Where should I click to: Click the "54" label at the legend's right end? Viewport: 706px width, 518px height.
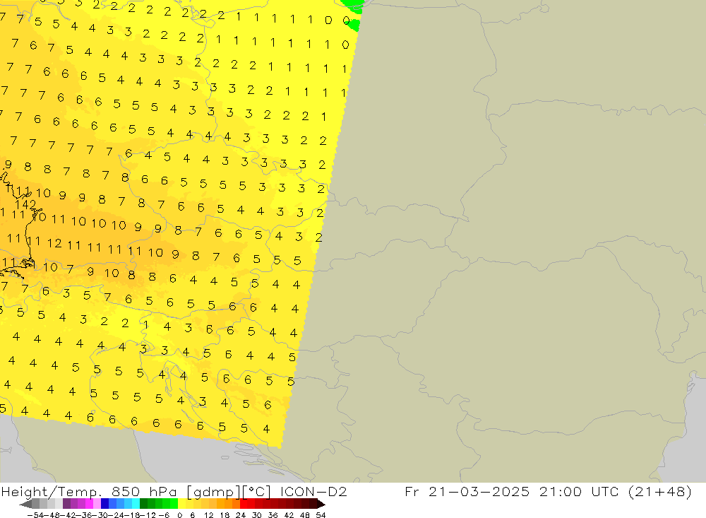[x=321, y=515]
